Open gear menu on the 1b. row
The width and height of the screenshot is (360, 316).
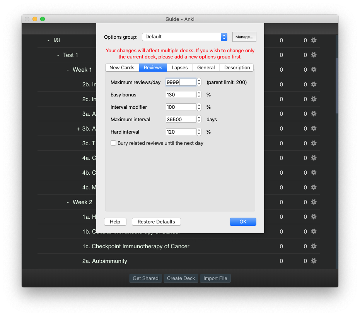[314, 232]
